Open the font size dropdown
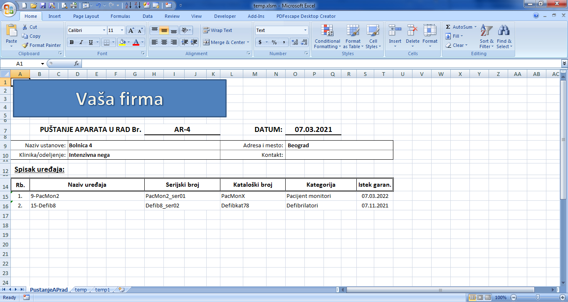Image resolution: width=568 pixels, height=302 pixels. pos(122,30)
